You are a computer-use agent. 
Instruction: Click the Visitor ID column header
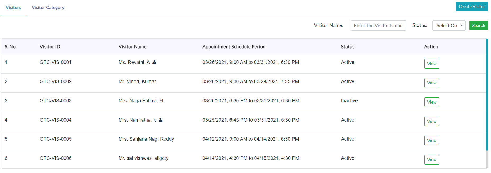click(50, 47)
